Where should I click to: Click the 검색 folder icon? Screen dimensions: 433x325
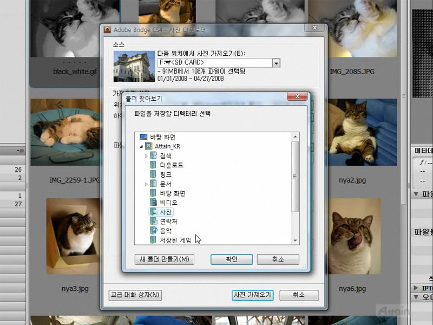153,155
